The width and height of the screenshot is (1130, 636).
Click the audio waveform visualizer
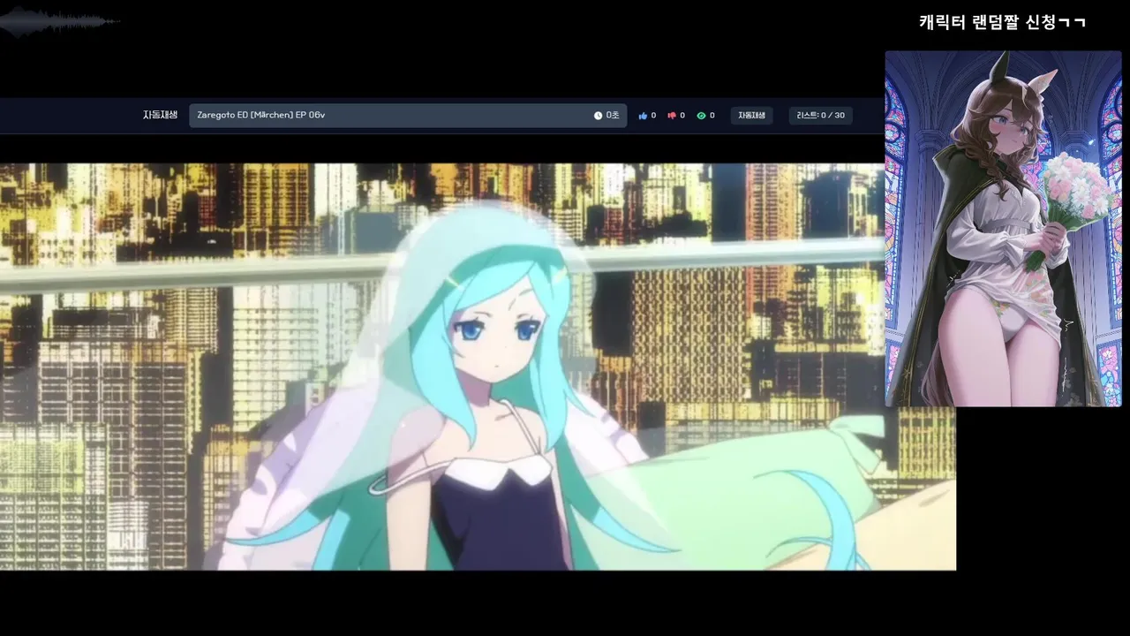point(59,22)
